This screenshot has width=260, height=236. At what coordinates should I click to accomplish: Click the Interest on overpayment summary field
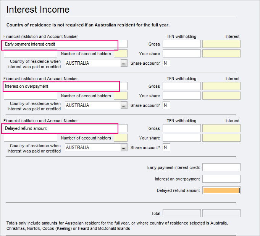coord(221,179)
